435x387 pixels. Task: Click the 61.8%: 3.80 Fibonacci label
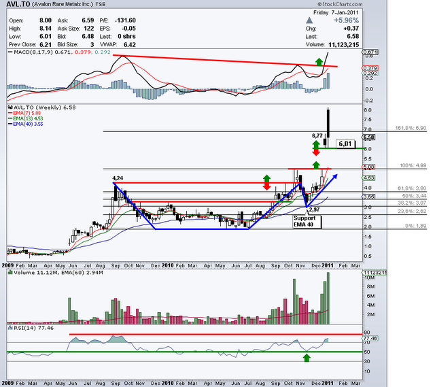(x=412, y=188)
